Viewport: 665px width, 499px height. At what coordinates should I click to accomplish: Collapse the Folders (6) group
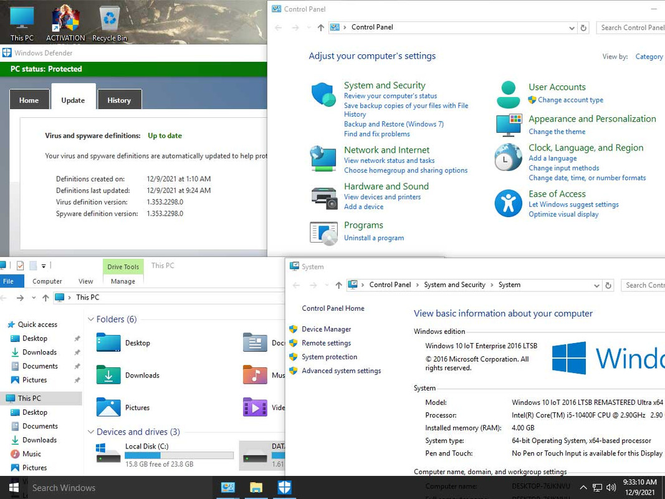click(91, 319)
